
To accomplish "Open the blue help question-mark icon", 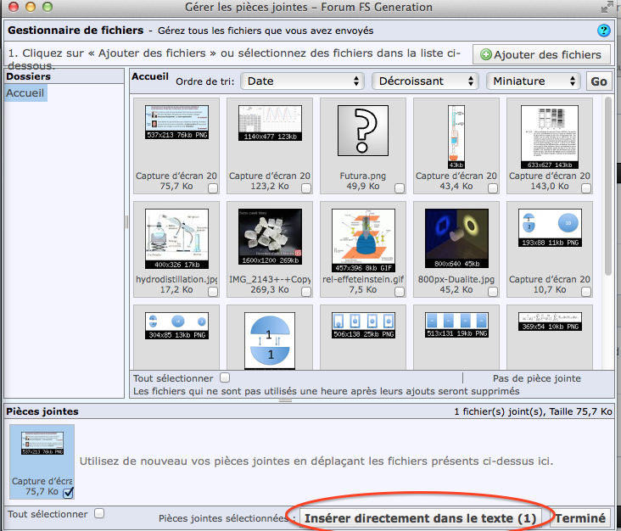I will 603,31.
